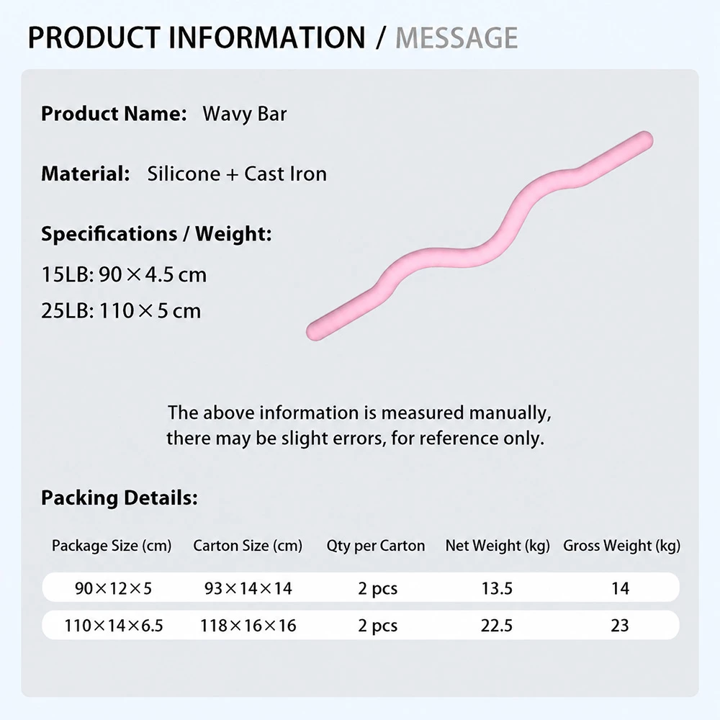Click the 13.5 net weight value
Image resolution: width=720 pixels, height=720 pixels.
coord(497,588)
